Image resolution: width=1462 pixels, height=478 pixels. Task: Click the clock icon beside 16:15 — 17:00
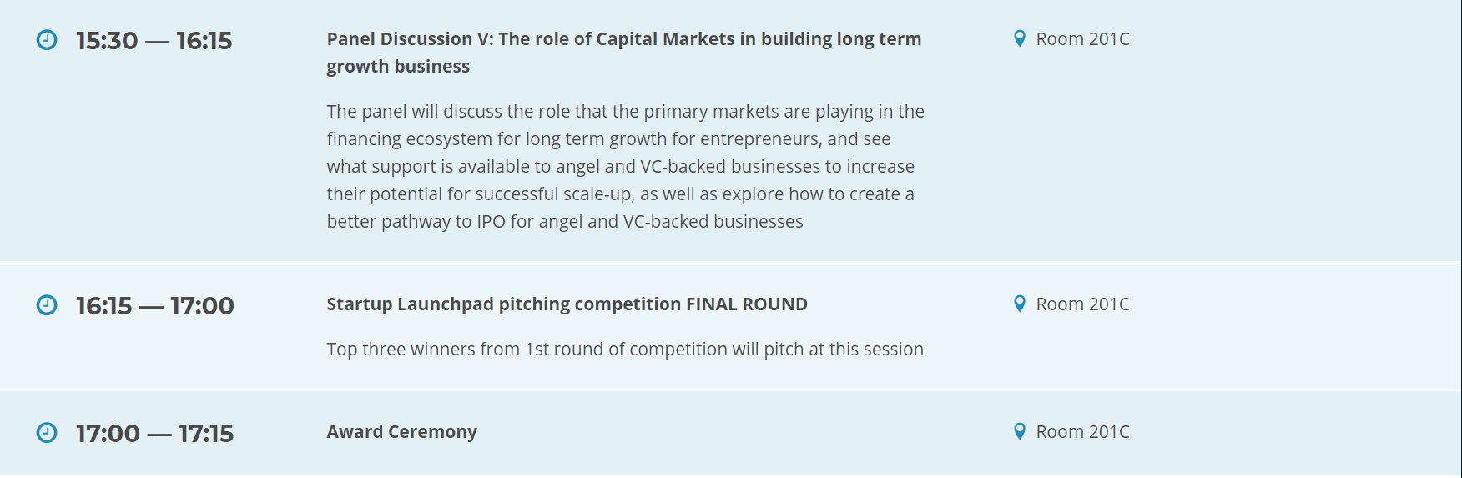(x=47, y=304)
